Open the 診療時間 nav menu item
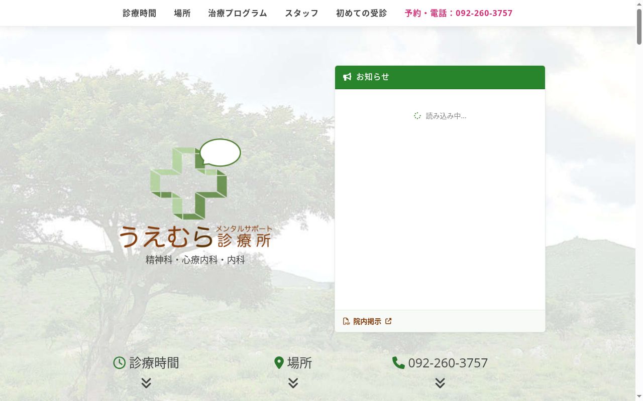 [x=139, y=13]
